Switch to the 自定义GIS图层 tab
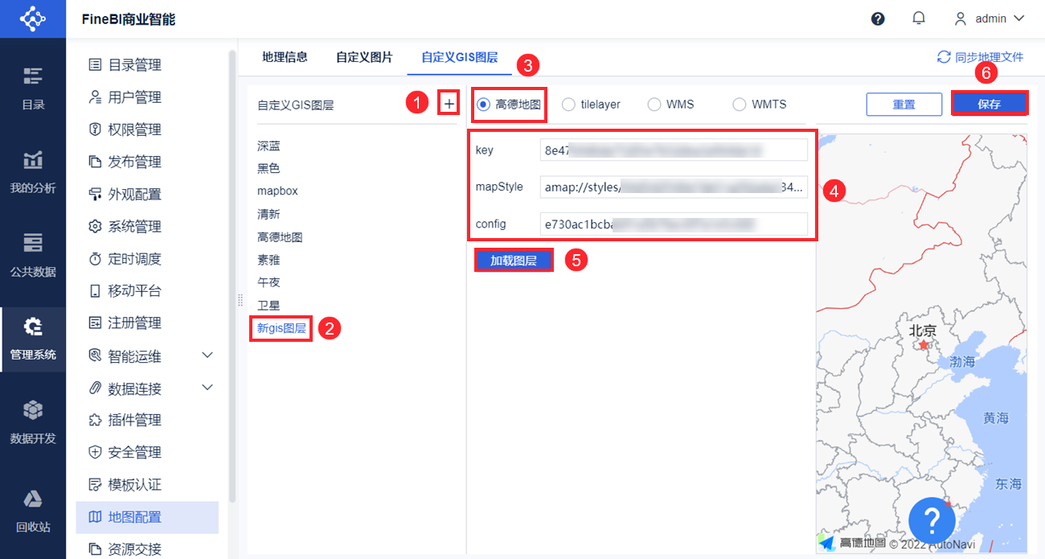The image size is (1045, 559). (459, 57)
